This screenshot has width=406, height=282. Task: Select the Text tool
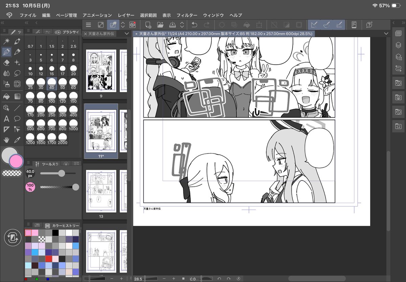6,118
